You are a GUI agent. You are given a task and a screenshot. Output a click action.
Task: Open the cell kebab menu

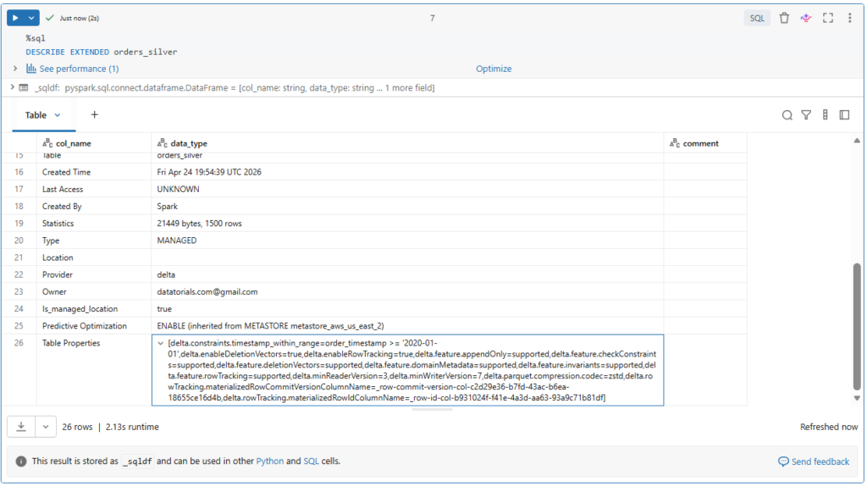pos(850,18)
